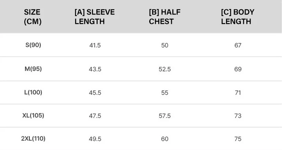Screen dimensions: 282x150
Task: Select the [C] BODY LENGTH header
Action: [238, 17]
